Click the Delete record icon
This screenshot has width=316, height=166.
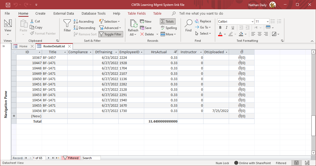142,34
